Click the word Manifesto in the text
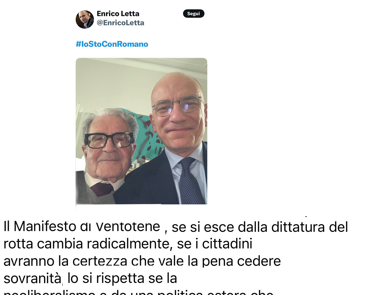The image size is (365, 295). tap(45, 226)
